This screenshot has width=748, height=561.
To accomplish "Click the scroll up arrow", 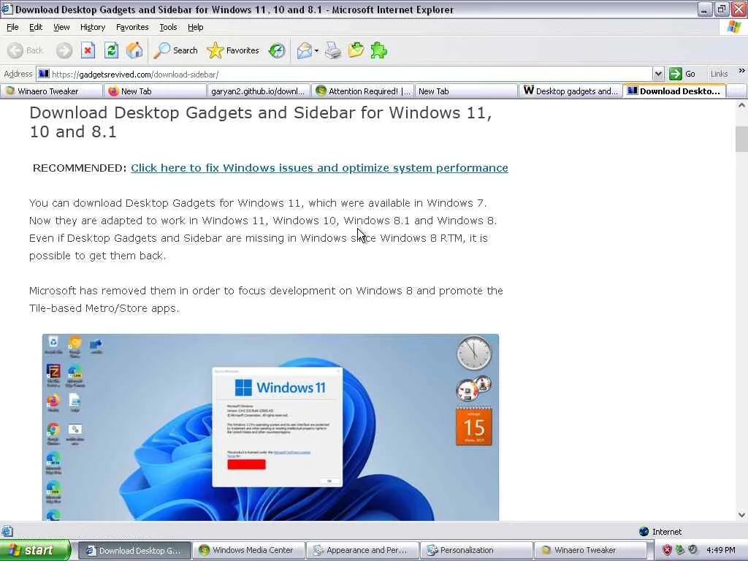I will tap(741, 105).
